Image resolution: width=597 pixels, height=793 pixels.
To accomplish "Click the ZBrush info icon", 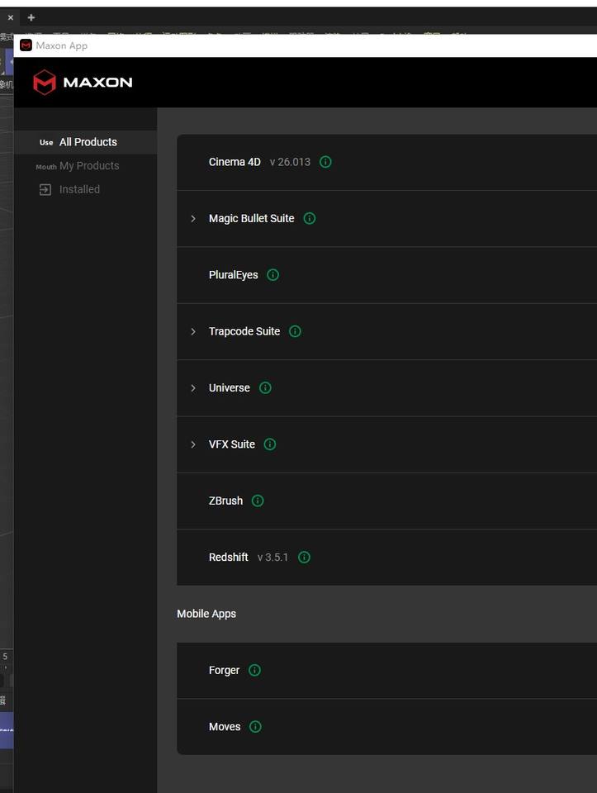I will [258, 501].
